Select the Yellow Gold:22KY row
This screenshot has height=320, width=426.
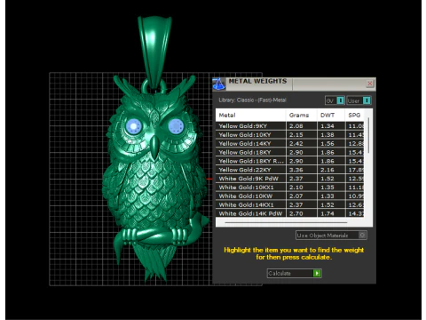290,170
